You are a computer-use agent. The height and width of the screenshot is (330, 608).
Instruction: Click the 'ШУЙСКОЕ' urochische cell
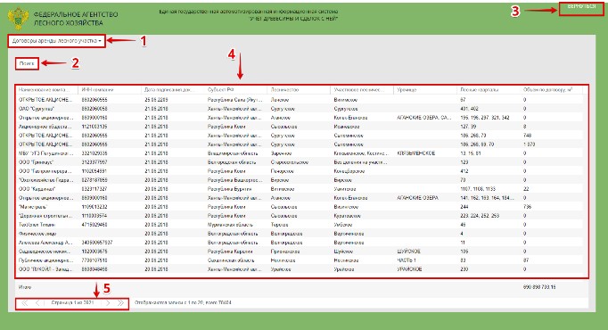point(408,252)
